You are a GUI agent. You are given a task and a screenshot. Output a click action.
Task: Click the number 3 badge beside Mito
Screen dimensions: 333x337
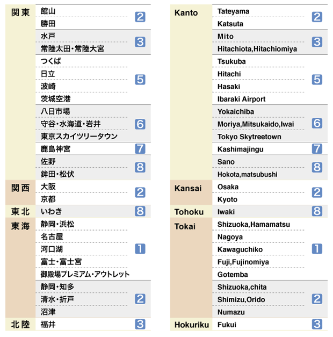click(x=317, y=42)
